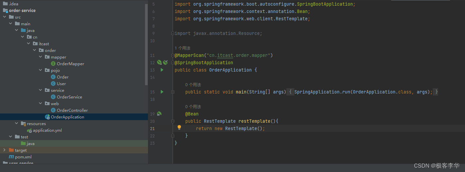The height and width of the screenshot is (172, 465).
Task: Unfold the collapsed import block at line 9
Action: click(173, 33)
